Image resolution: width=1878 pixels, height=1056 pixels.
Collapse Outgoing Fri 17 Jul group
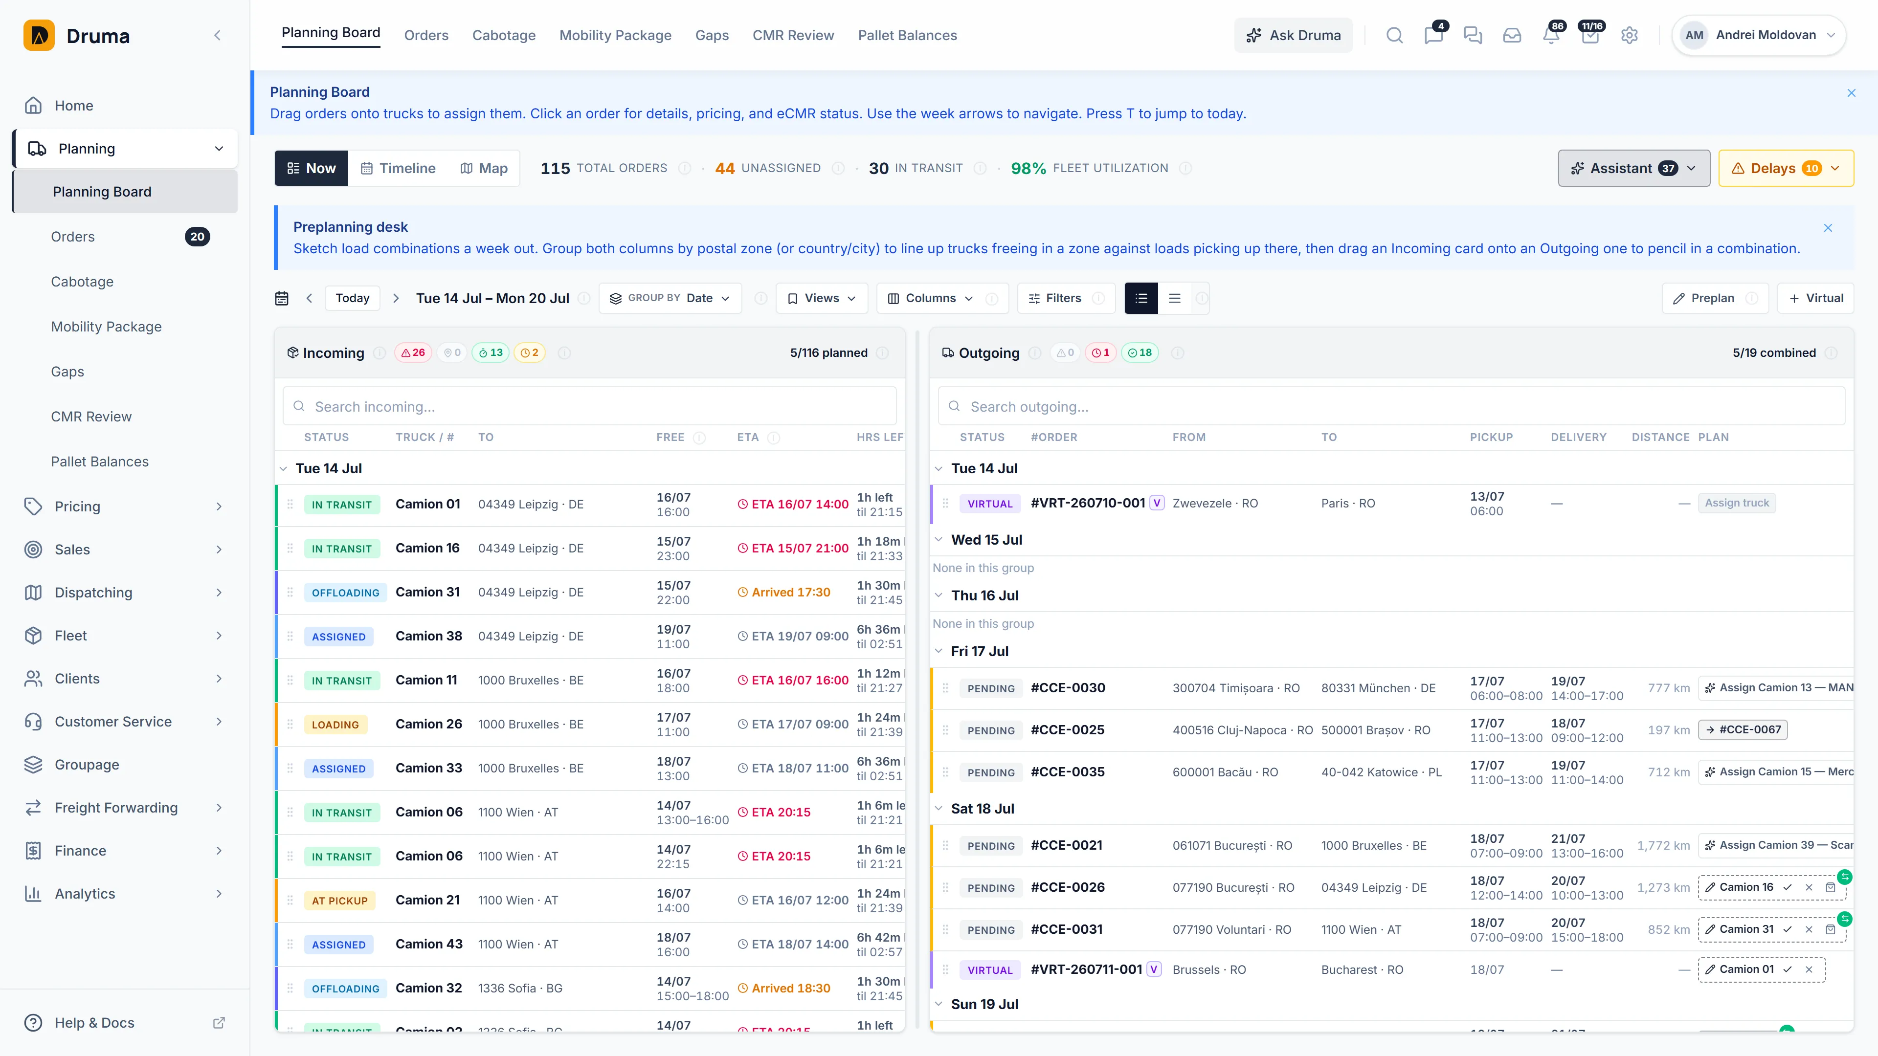point(939,652)
